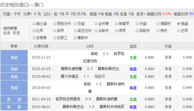Click 0.860 odds in 2015-10-25 row
The height and width of the screenshot is (111, 194).
pos(150,69)
